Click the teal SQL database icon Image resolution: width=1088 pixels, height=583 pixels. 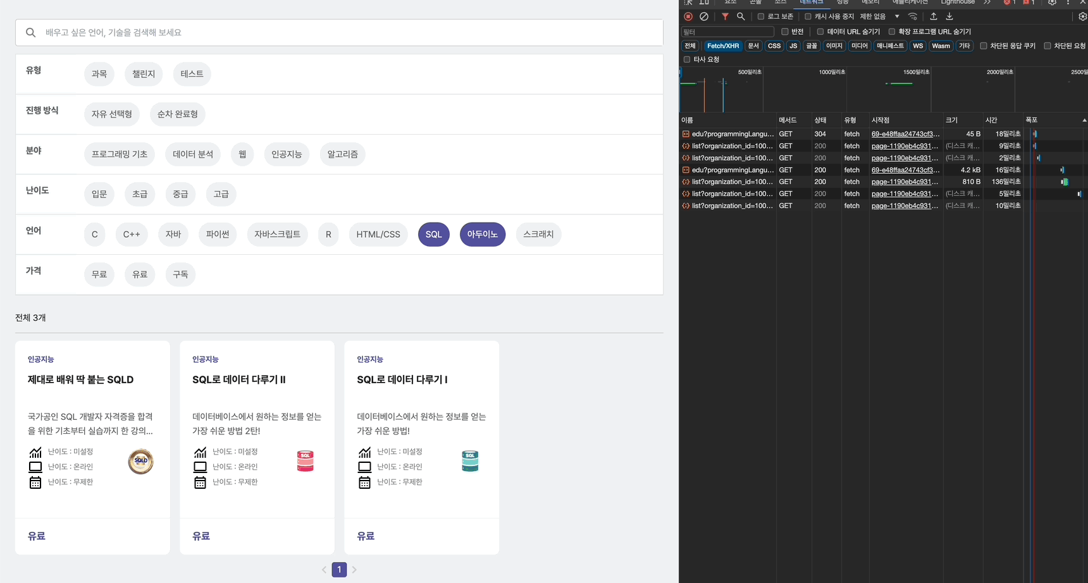pos(470,461)
